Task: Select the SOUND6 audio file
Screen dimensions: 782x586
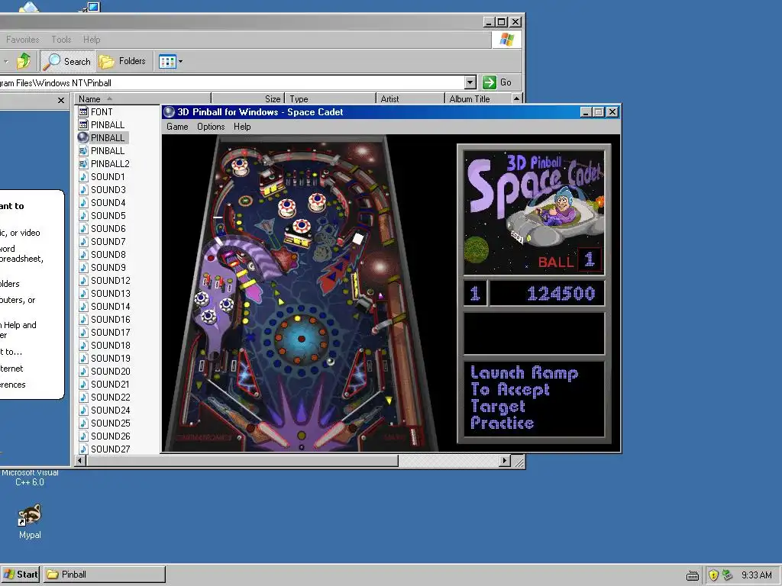Action: [x=102, y=228]
